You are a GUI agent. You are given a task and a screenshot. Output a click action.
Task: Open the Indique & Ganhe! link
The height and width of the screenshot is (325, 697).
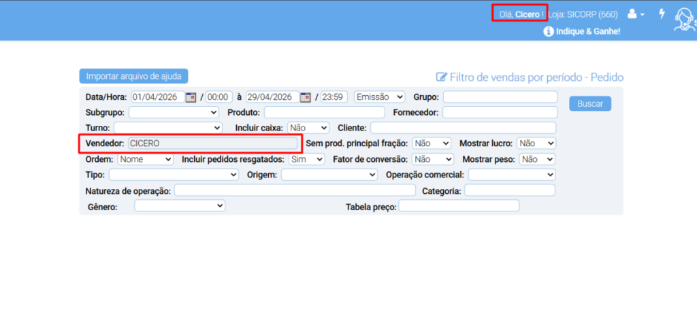588,31
